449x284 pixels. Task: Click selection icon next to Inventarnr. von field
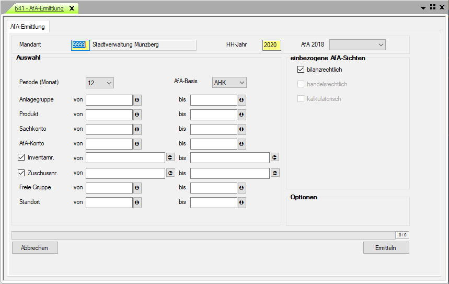[x=170, y=157]
